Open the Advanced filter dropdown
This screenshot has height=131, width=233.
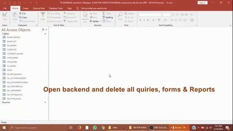point(70,17)
